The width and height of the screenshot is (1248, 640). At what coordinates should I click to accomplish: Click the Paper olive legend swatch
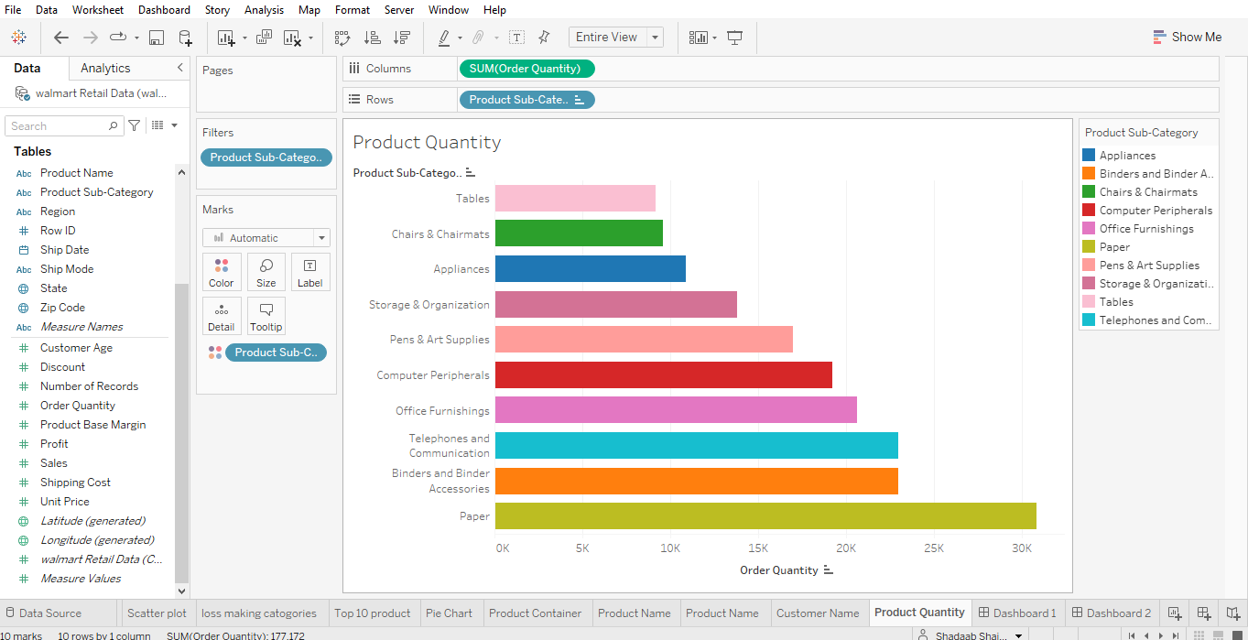(1089, 247)
